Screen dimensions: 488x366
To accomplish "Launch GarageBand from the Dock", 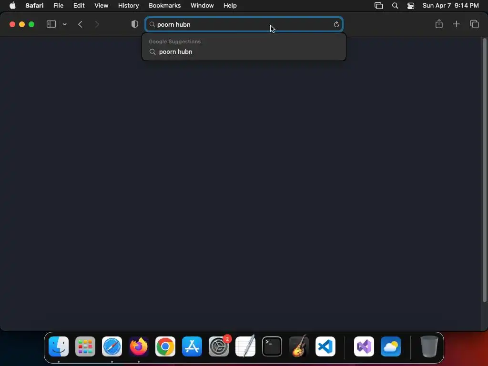I will click(x=299, y=346).
